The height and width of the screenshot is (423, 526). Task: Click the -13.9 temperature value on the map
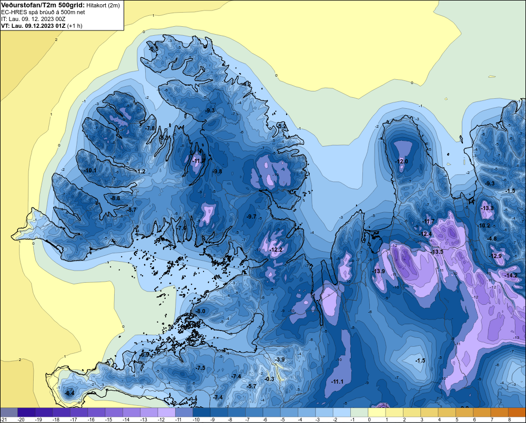[x=379, y=271]
